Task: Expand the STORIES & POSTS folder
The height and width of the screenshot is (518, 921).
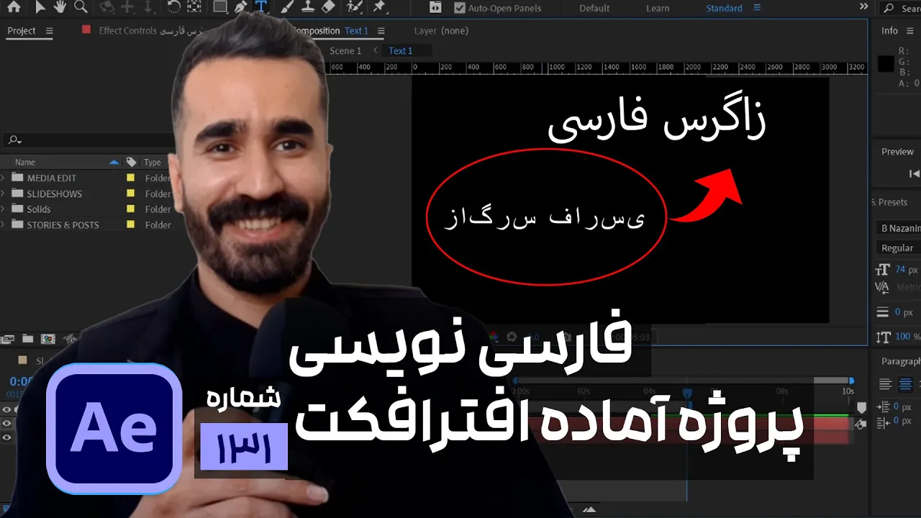Action: (4, 225)
